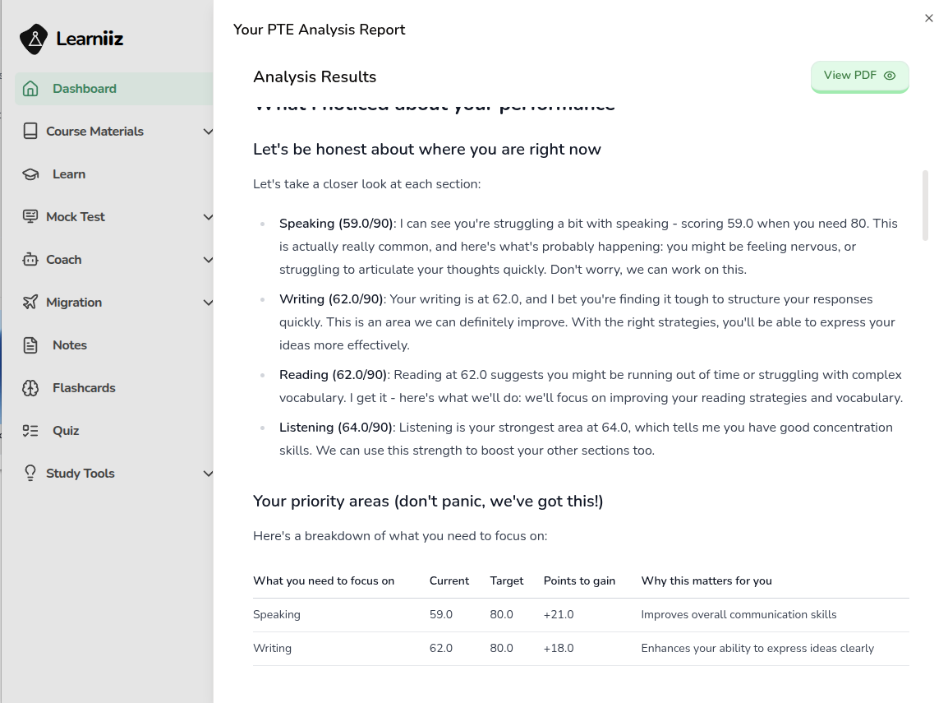The width and height of the screenshot is (948, 703).
Task: Click the Learniiz logo
Action: (x=71, y=37)
